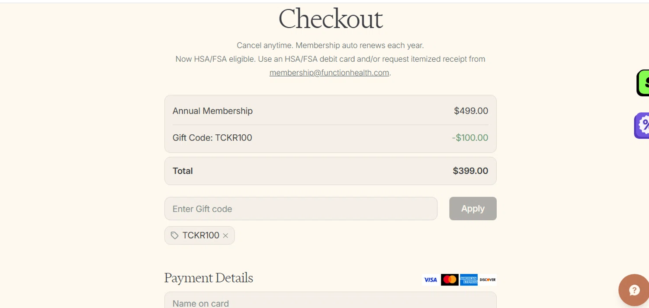
Task: Open the purple percent coupon widget
Action: pos(642,126)
